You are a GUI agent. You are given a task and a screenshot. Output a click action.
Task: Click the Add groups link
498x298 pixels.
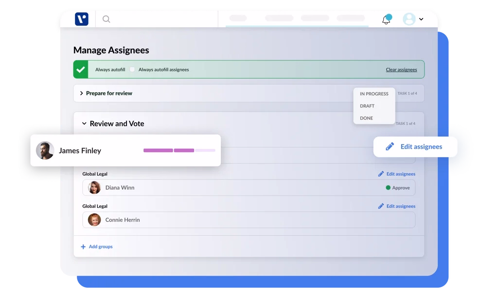tap(100, 247)
